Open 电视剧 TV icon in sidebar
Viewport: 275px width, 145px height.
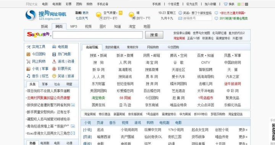click(54, 47)
